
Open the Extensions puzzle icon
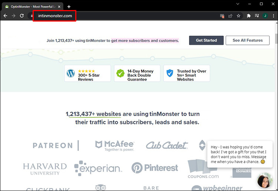249,16
